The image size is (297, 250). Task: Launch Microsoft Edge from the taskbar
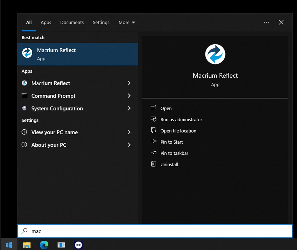(44, 245)
